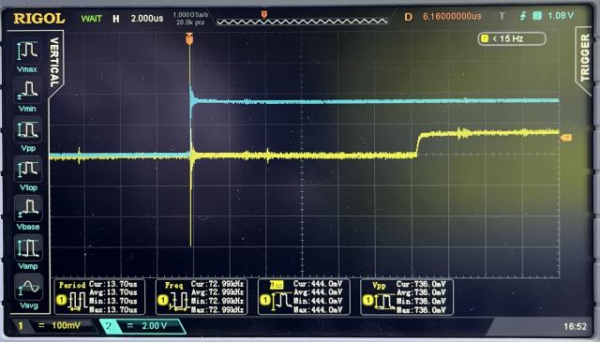Select the highlighted Max measurement box

[x=304, y=297]
